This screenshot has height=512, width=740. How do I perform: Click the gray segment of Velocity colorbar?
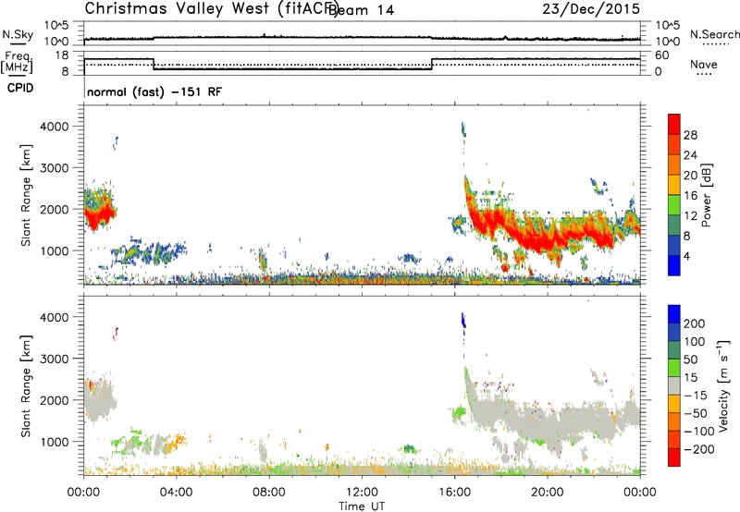point(674,386)
